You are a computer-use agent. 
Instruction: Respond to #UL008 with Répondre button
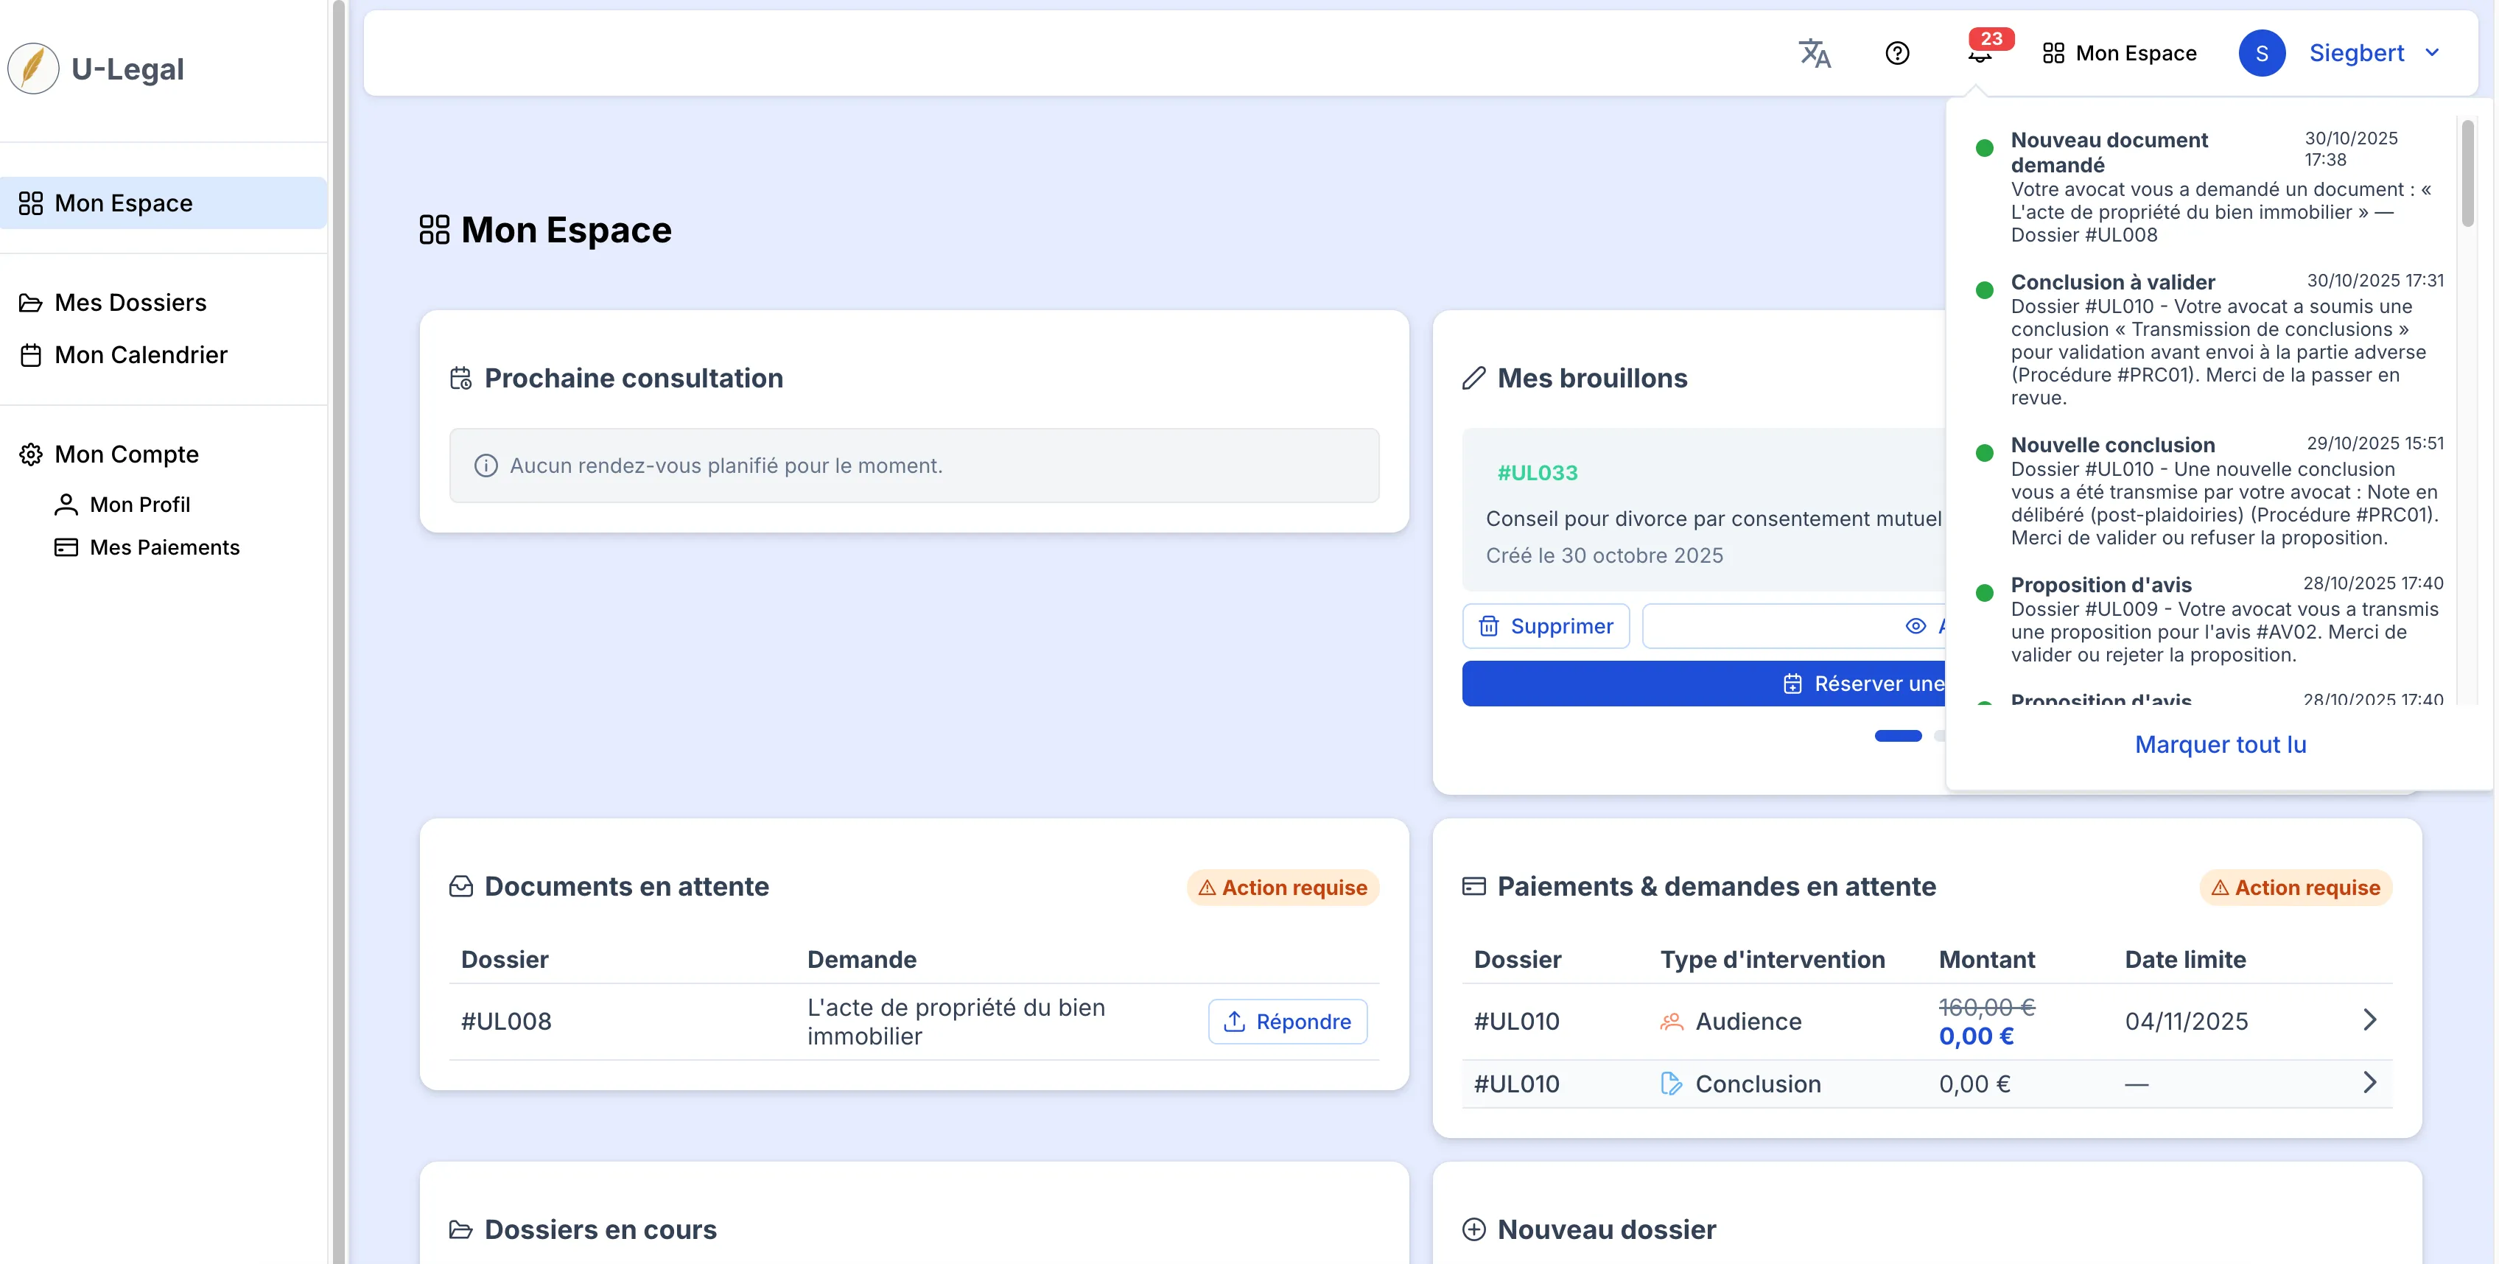[x=1287, y=1022]
